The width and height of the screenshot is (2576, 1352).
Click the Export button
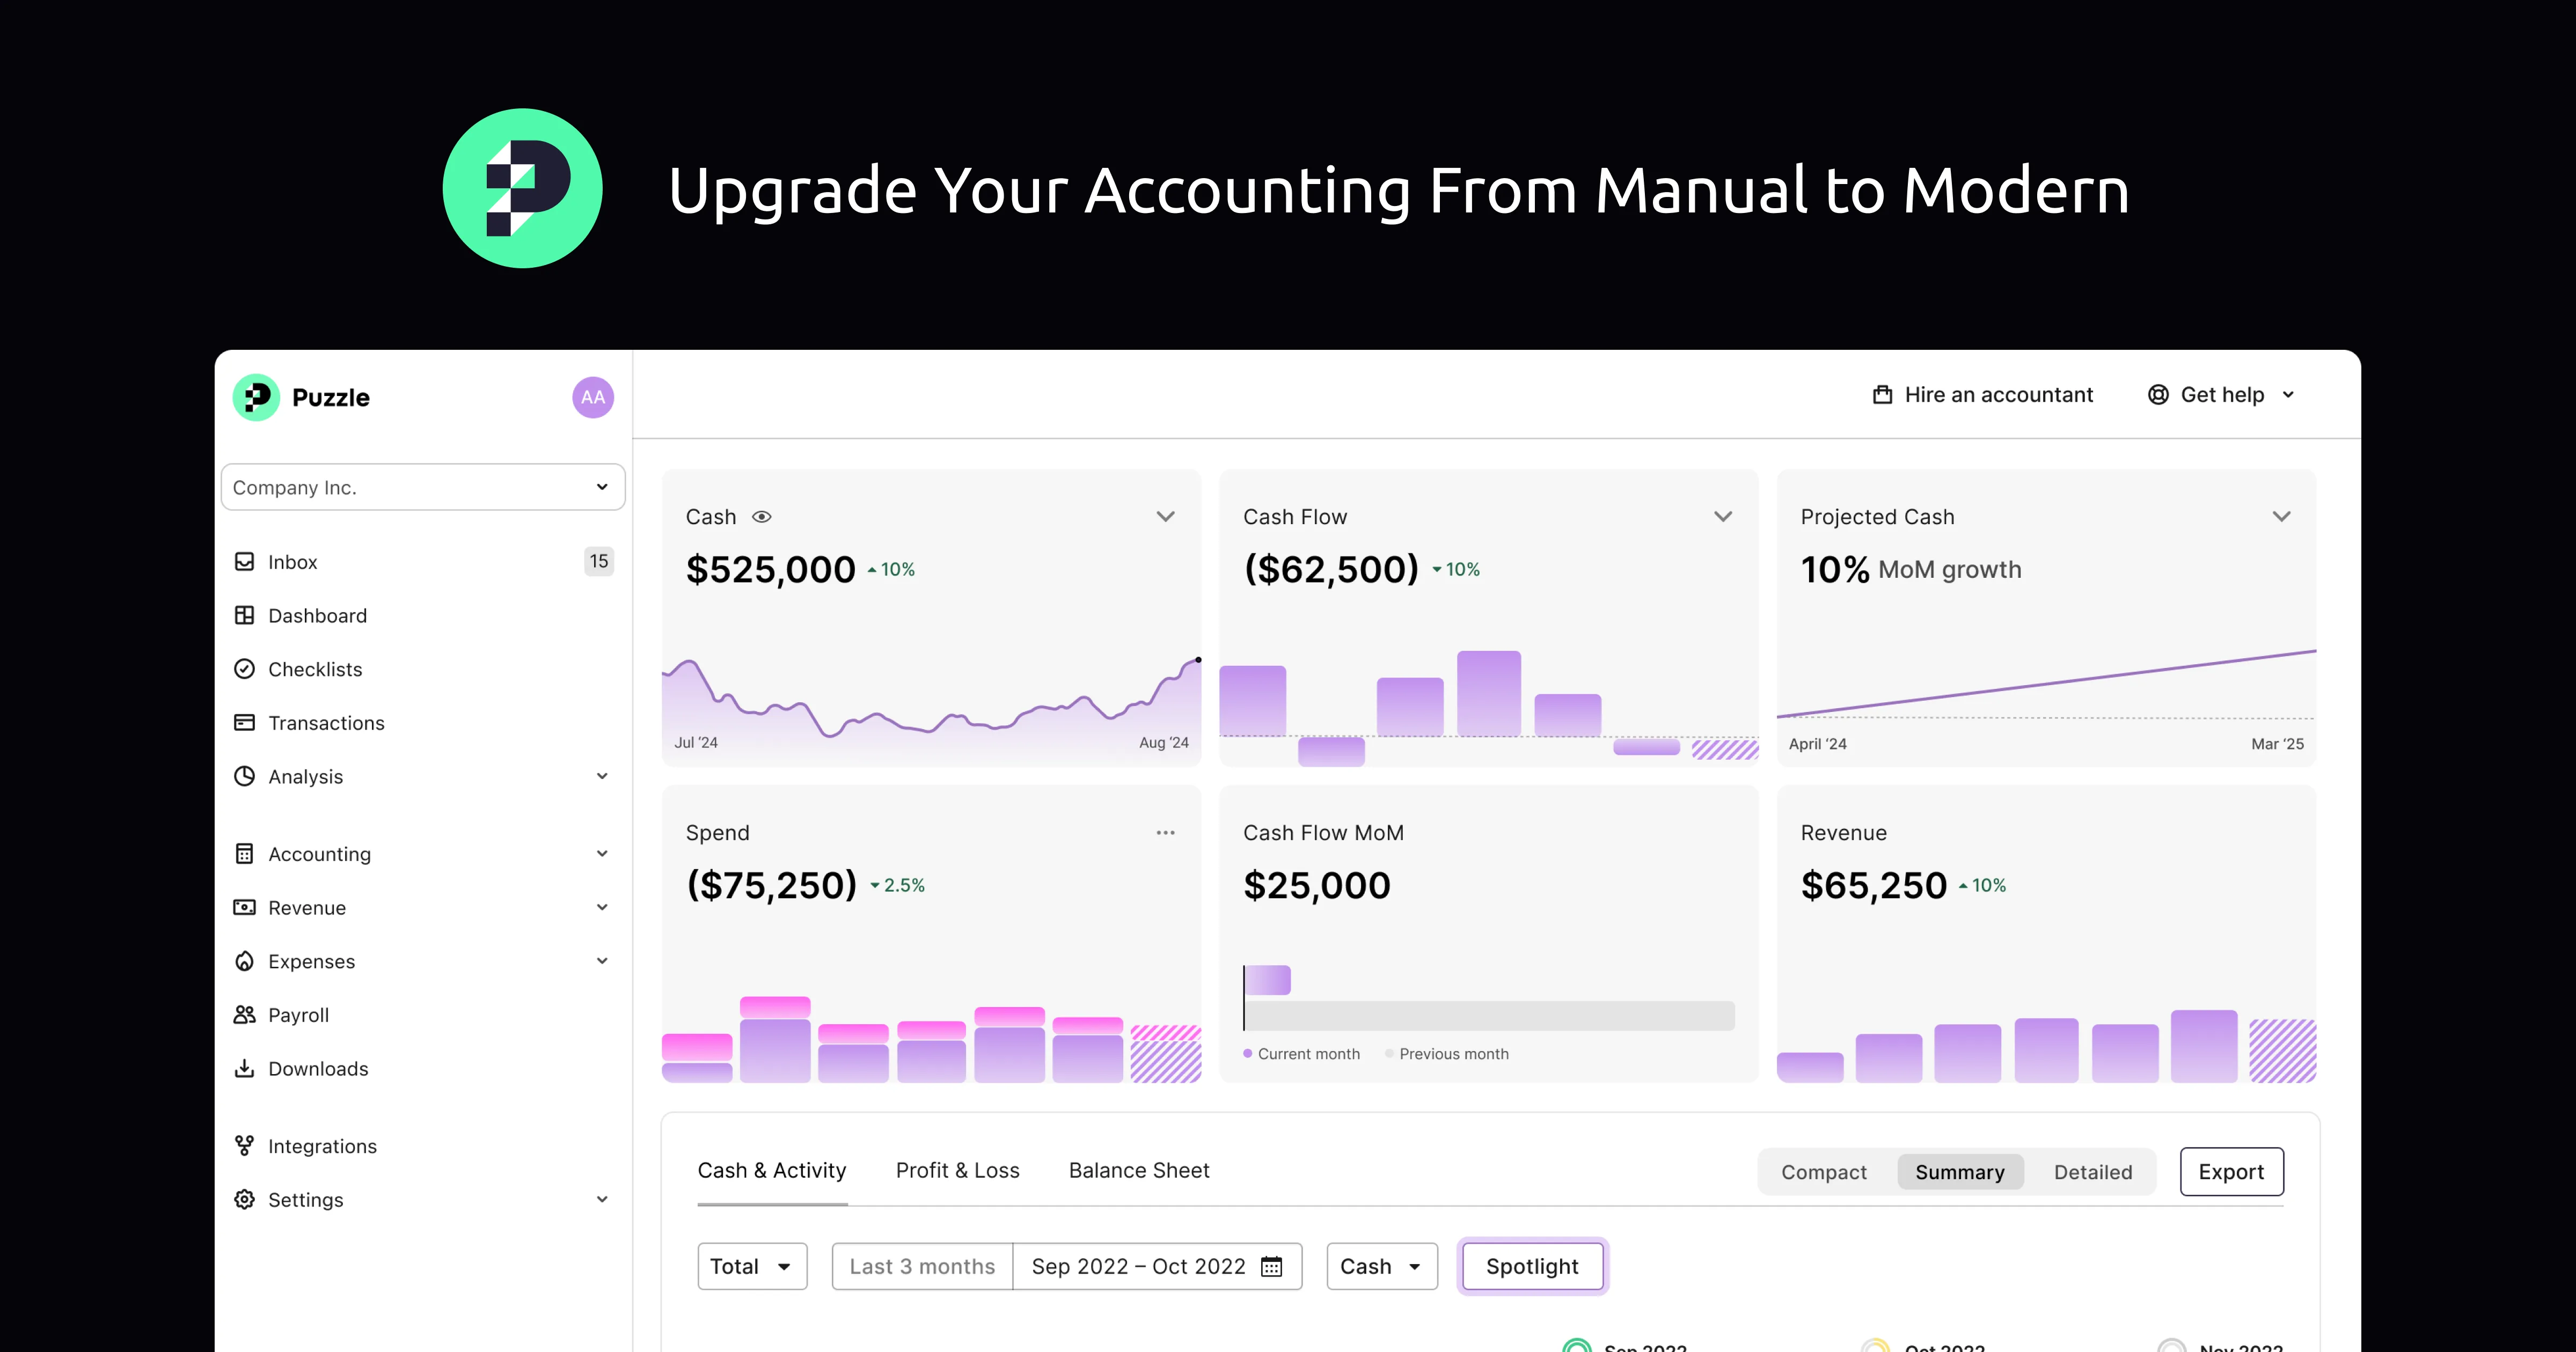[2232, 1171]
